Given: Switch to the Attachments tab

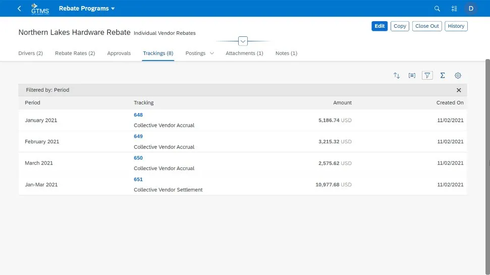Looking at the screenshot, I should point(244,53).
